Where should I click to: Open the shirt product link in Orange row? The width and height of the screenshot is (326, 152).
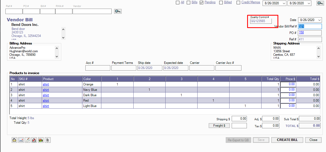tap(46, 84)
